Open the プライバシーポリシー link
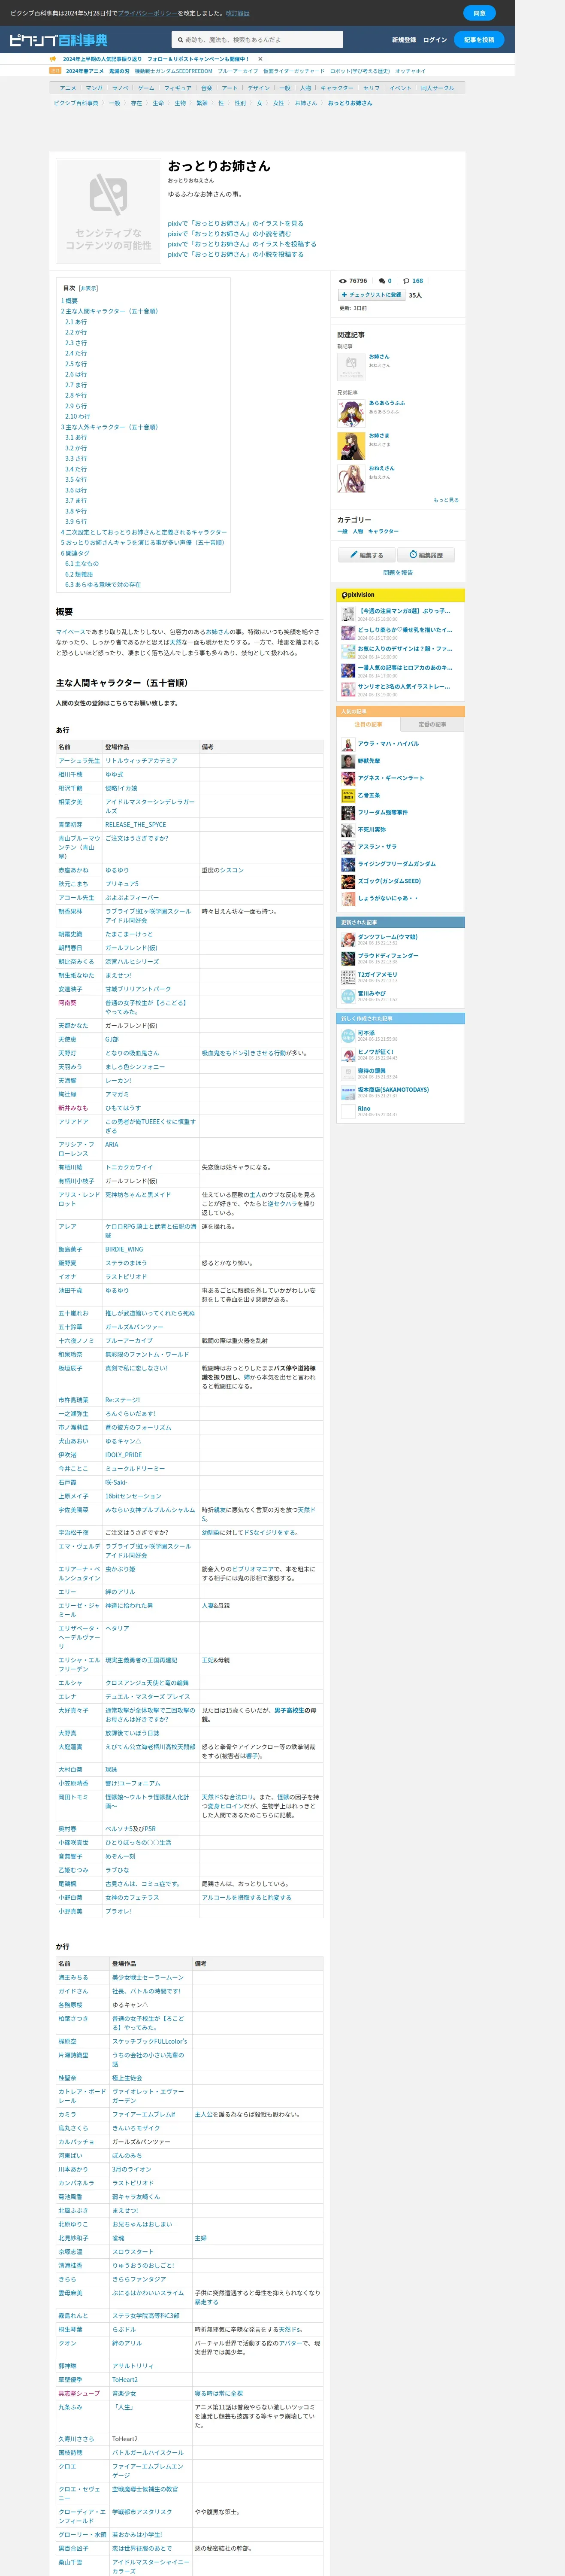The image size is (565, 2576). pos(148,13)
